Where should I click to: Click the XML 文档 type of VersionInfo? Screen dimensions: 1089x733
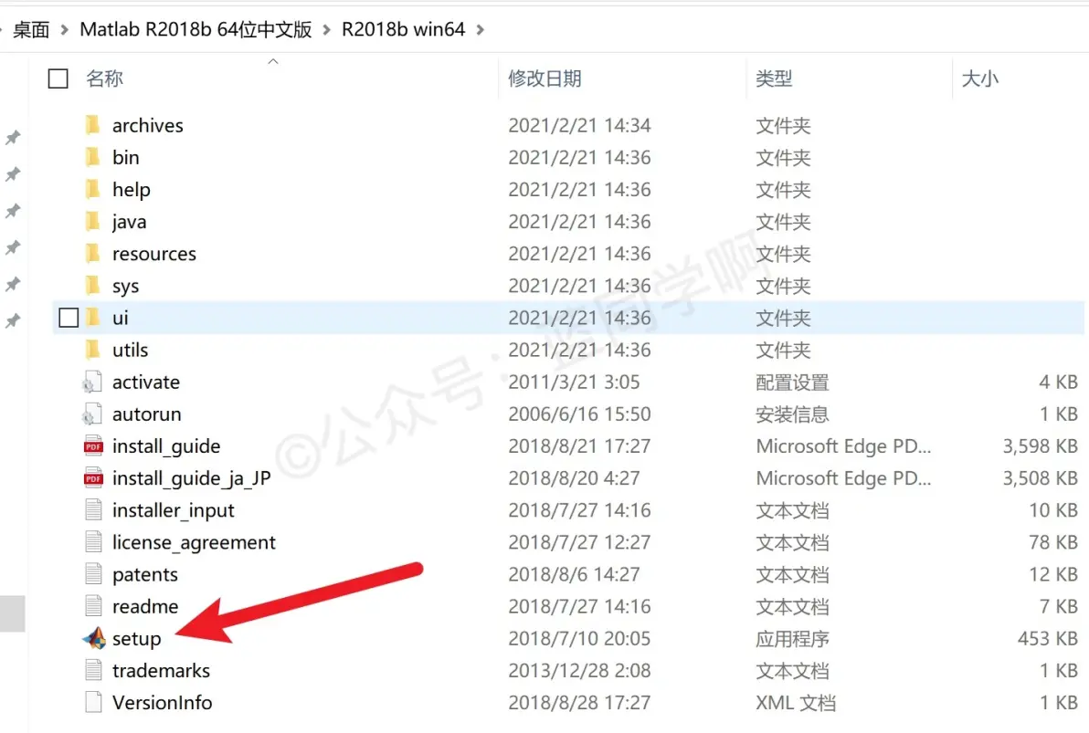pyautogui.click(x=796, y=702)
